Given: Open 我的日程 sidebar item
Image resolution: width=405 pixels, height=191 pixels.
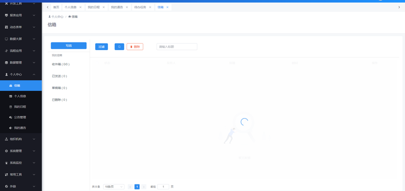Looking at the screenshot, I should [x=21, y=107].
